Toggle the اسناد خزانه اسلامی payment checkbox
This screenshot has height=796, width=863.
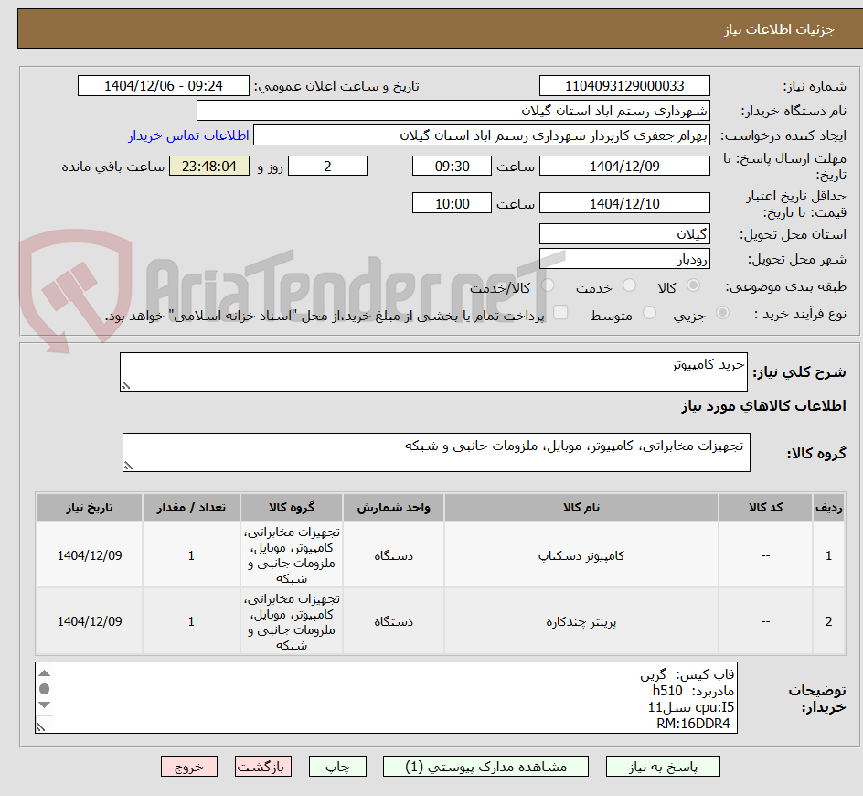(x=560, y=312)
